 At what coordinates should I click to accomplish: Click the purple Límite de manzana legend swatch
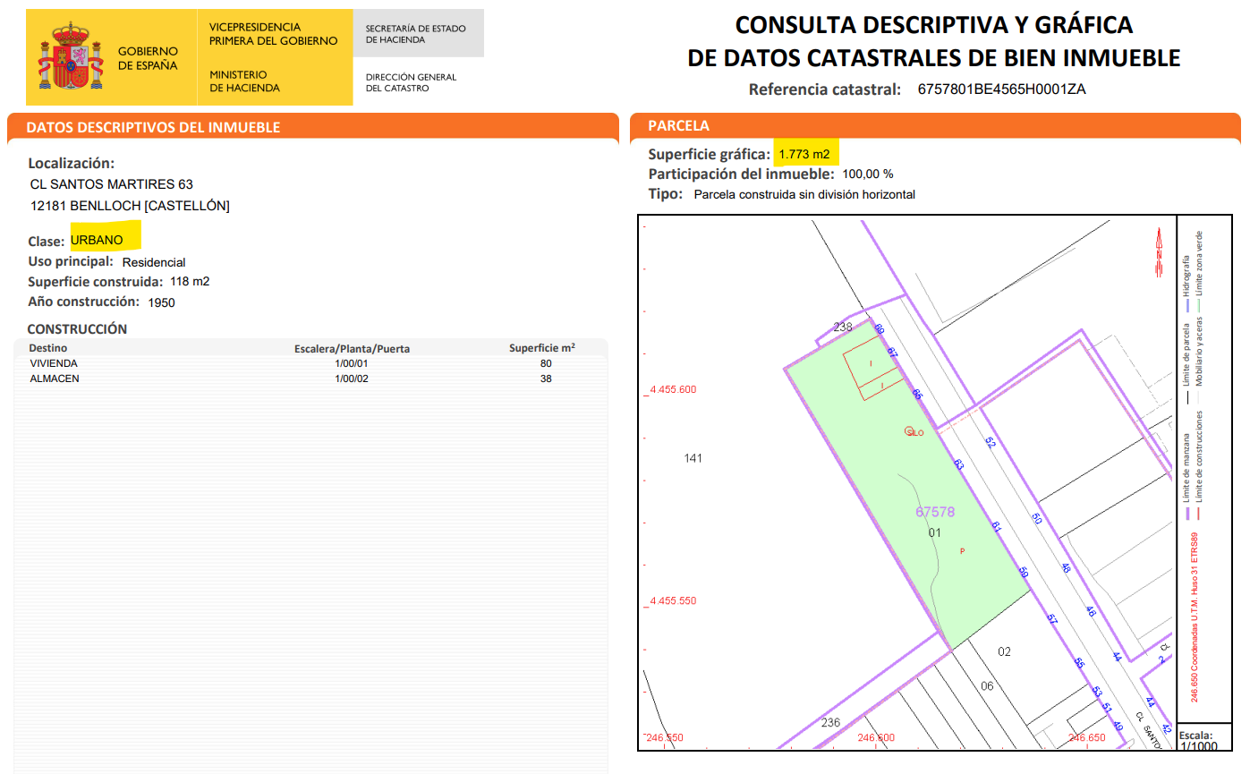click(x=1187, y=515)
